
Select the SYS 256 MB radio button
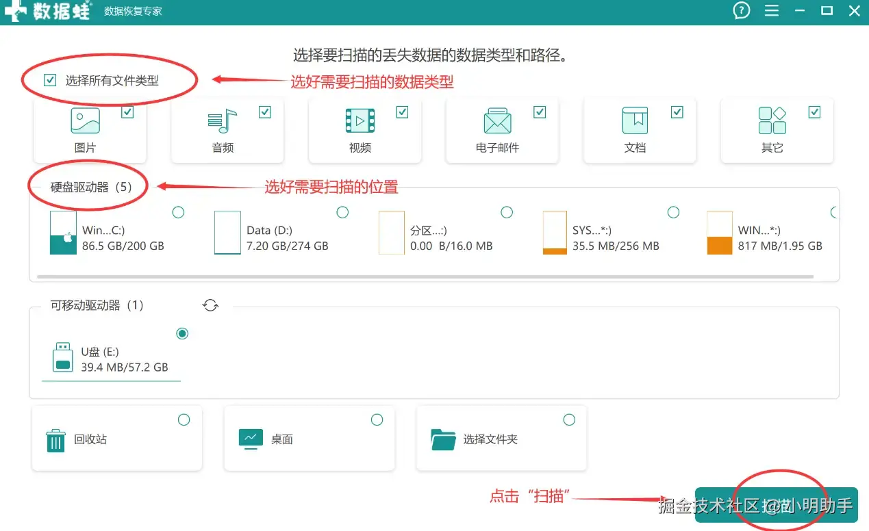(x=673, y=212)
